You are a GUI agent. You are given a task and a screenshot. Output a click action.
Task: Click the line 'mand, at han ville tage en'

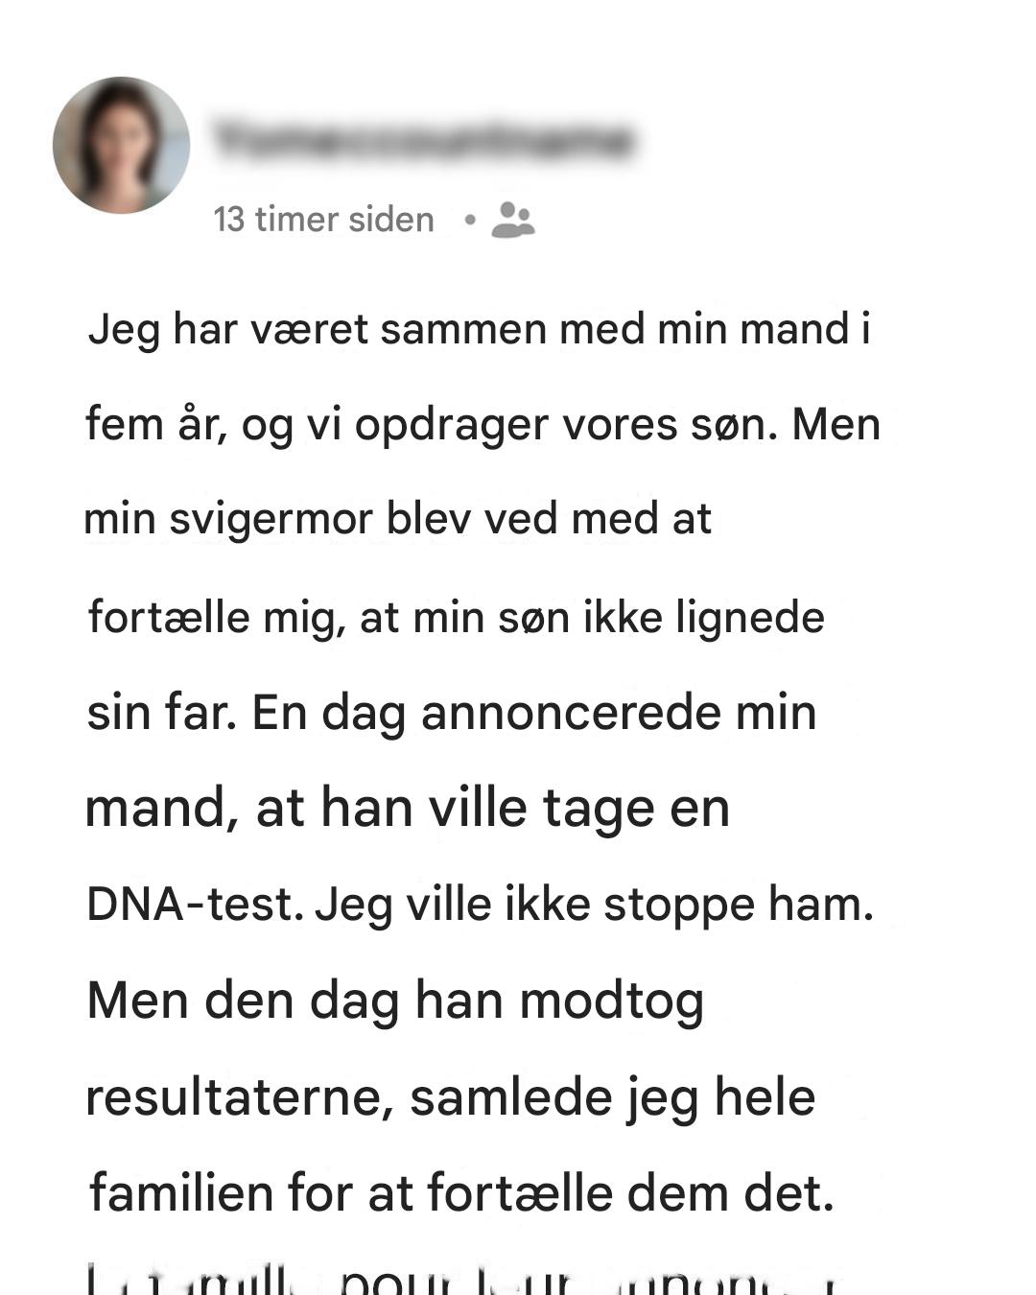408,809
